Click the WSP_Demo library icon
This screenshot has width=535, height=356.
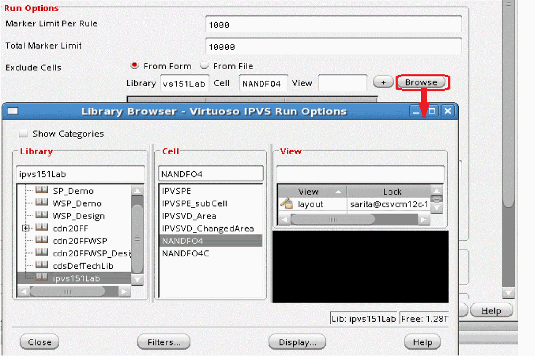[x=42, y=202]
